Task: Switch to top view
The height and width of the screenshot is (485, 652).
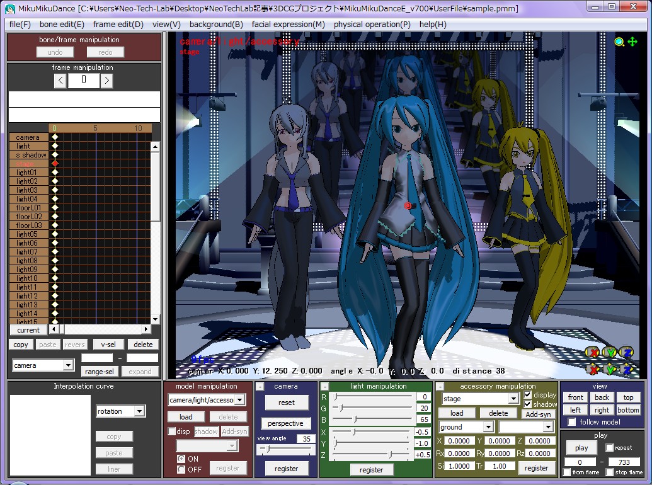Action: pyautogui.click(x=628, y=397)
